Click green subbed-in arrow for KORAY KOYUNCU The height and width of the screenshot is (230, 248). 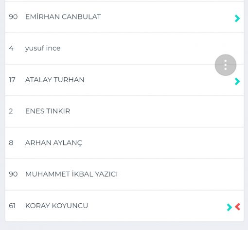click(x=230, y=207)
